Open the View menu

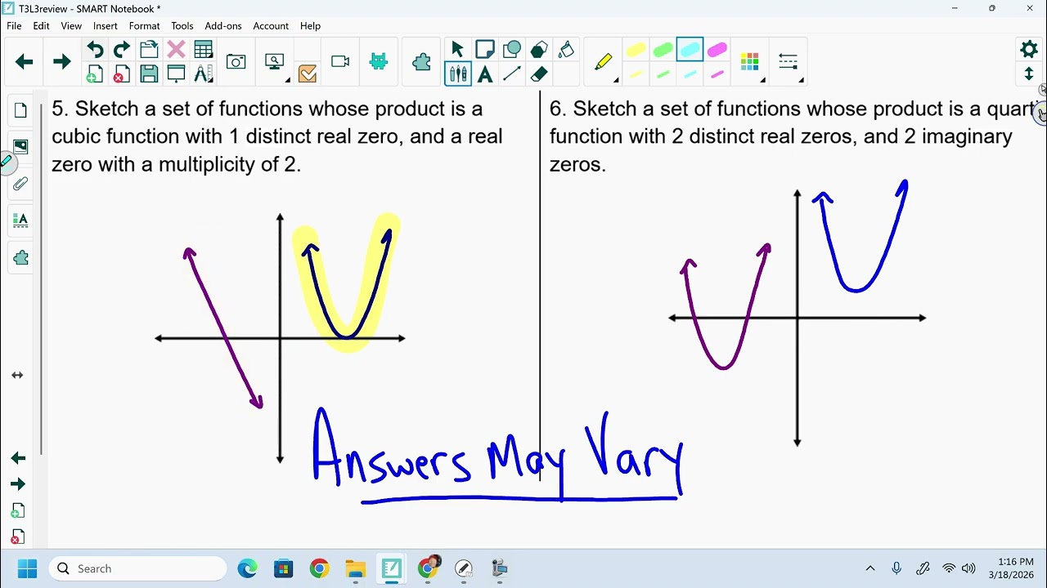(x=71, y=26)
